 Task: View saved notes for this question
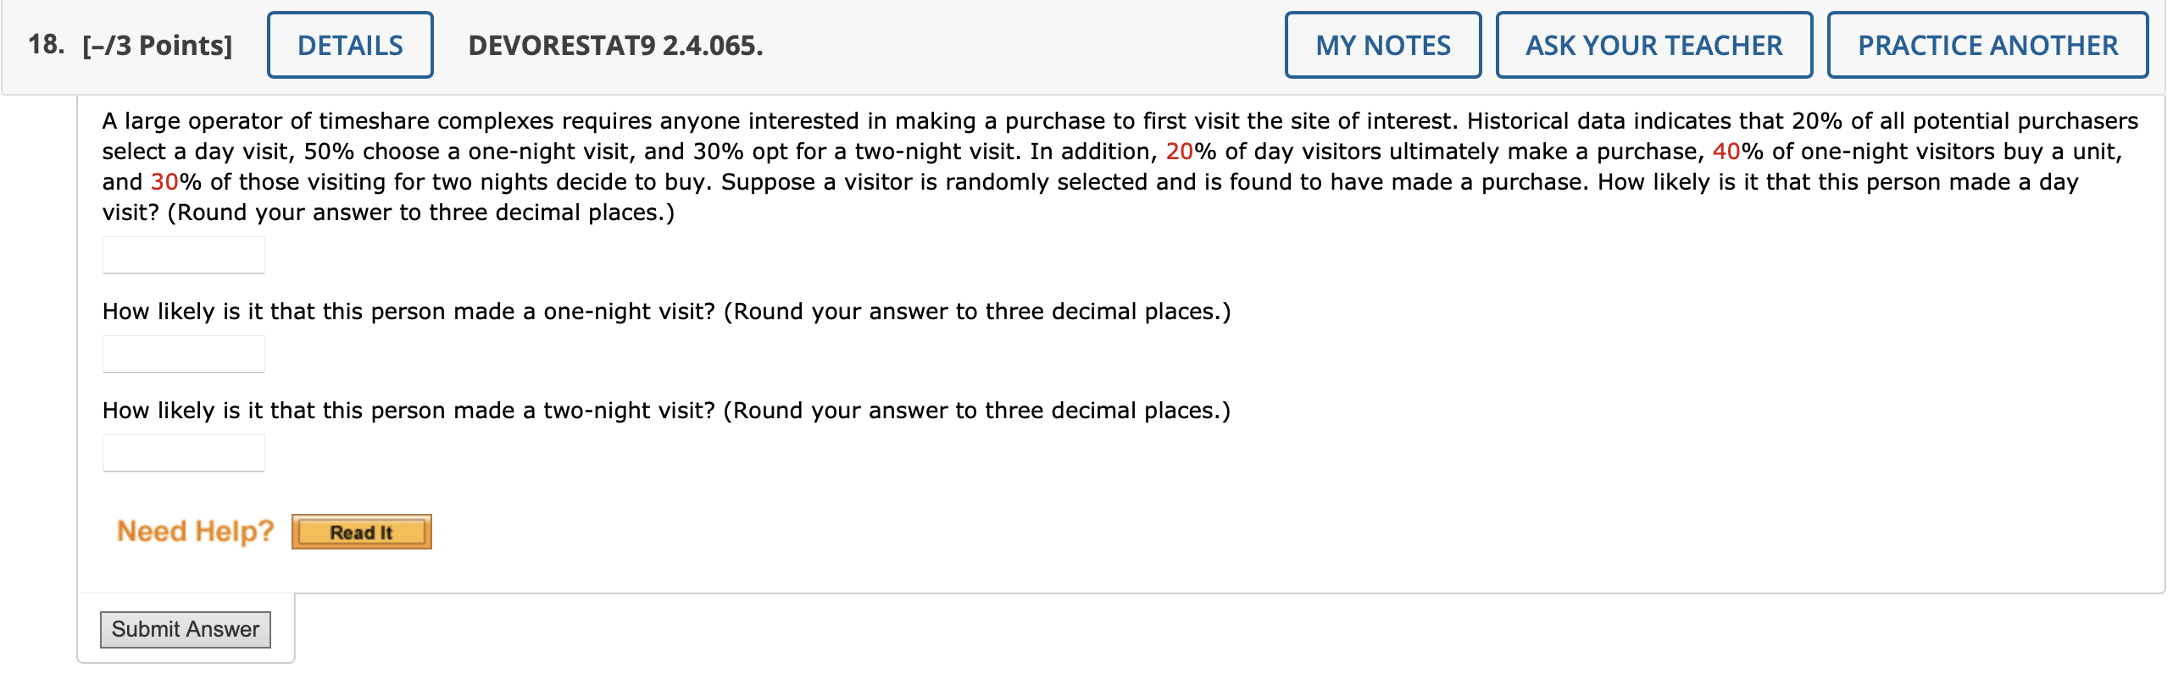(1382, 44)
